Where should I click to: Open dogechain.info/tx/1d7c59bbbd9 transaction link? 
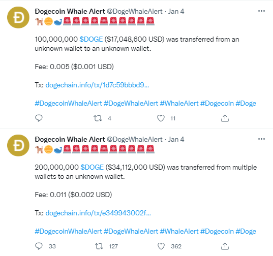pyautogui.click(x=97, y=85)
